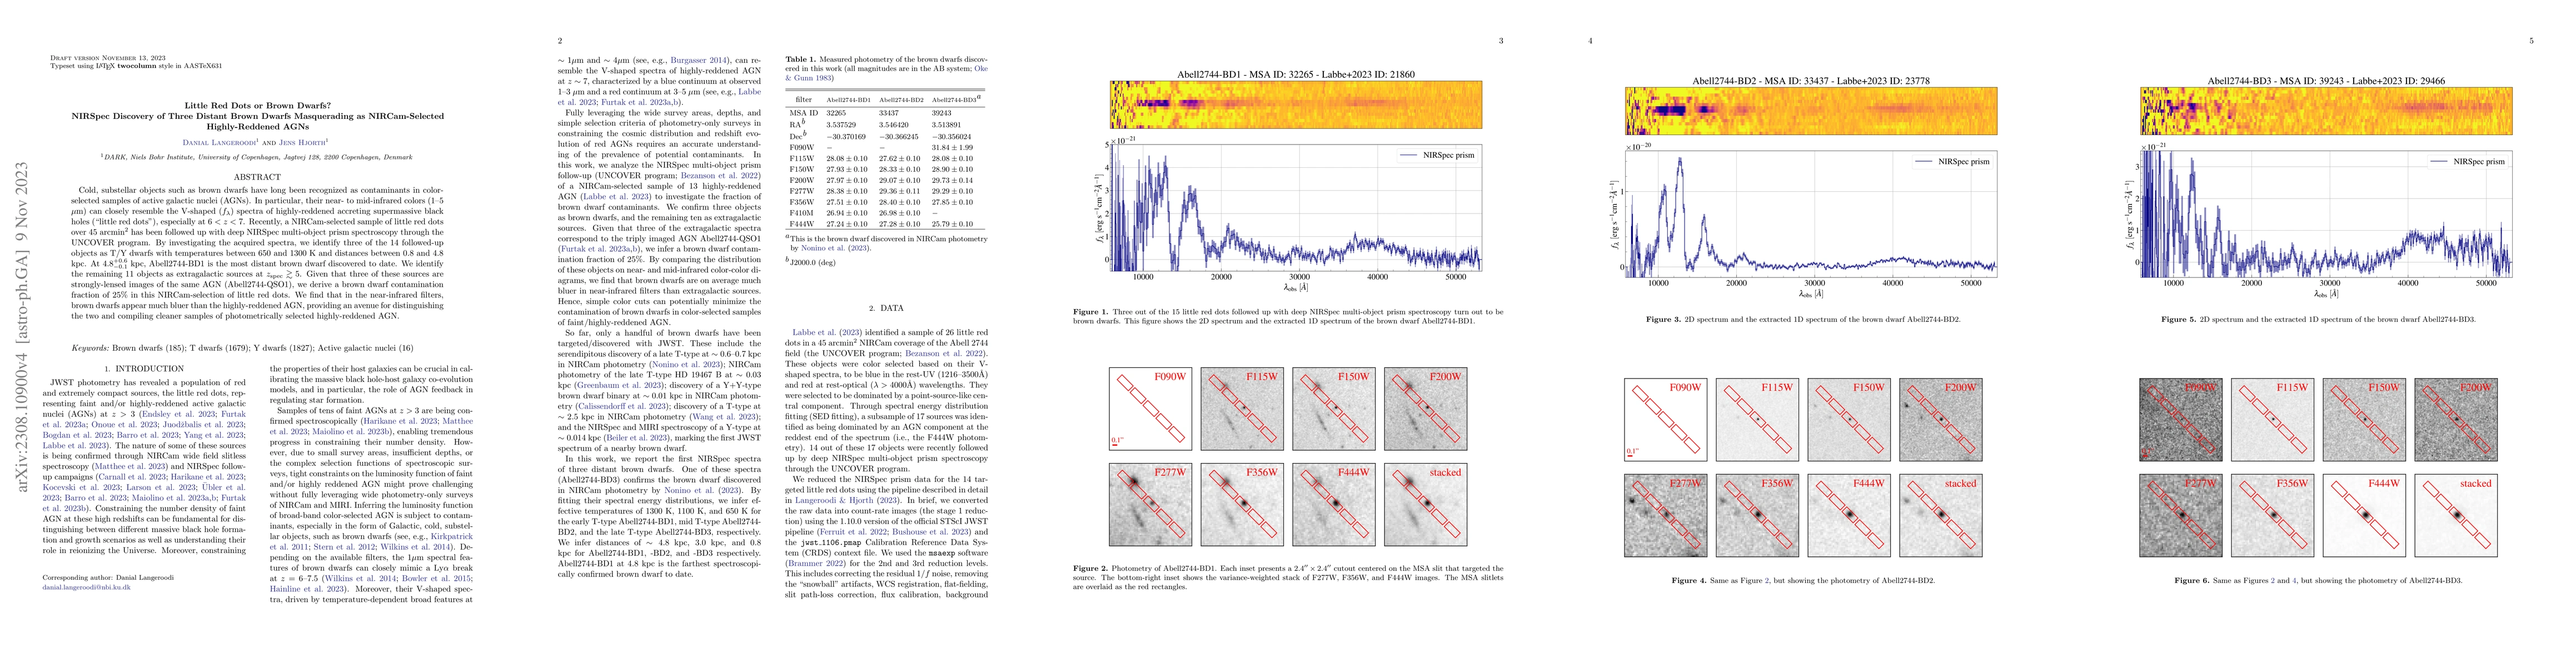Click the F090W value 31.84 ± 1.99
This screenshot has width=2576, height=667.
coord(952,148)
